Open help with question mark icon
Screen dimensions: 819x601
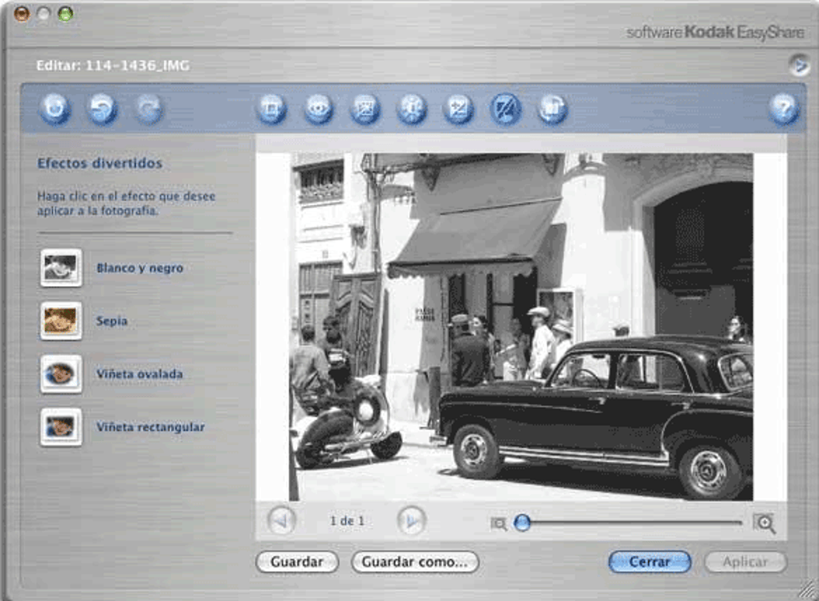(784, 108)
